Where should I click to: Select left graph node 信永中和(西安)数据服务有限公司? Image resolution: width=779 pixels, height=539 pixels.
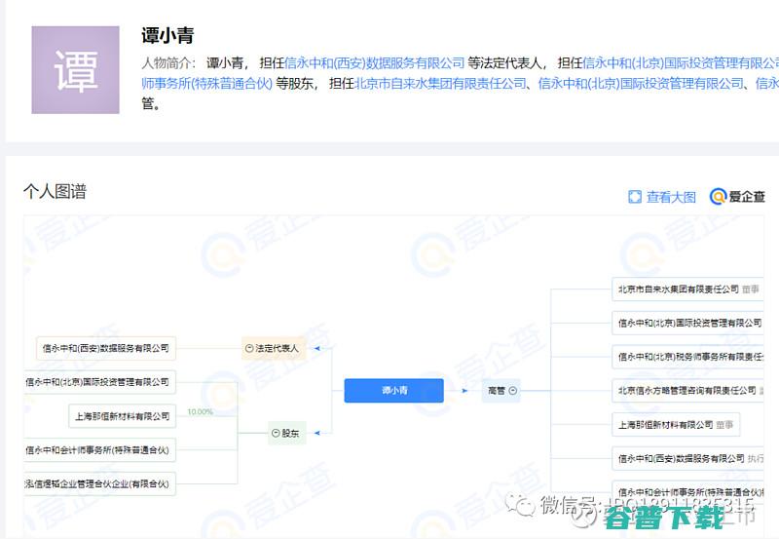(x=106, y=349)
